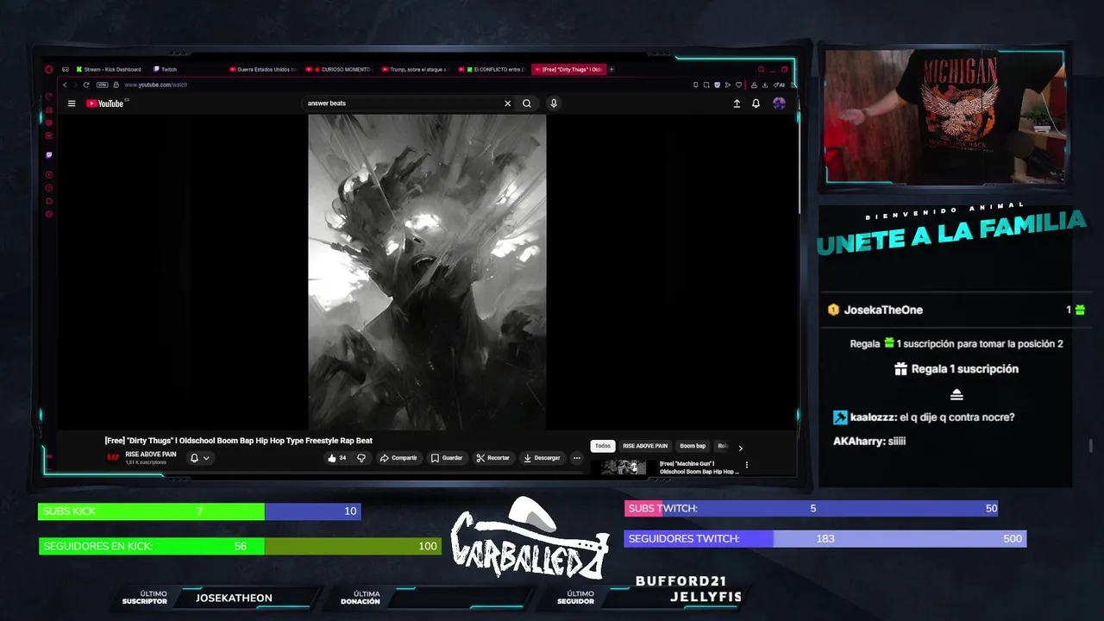Switch to the Twitch browser tab
The image size is (1104, 621).
166,69
